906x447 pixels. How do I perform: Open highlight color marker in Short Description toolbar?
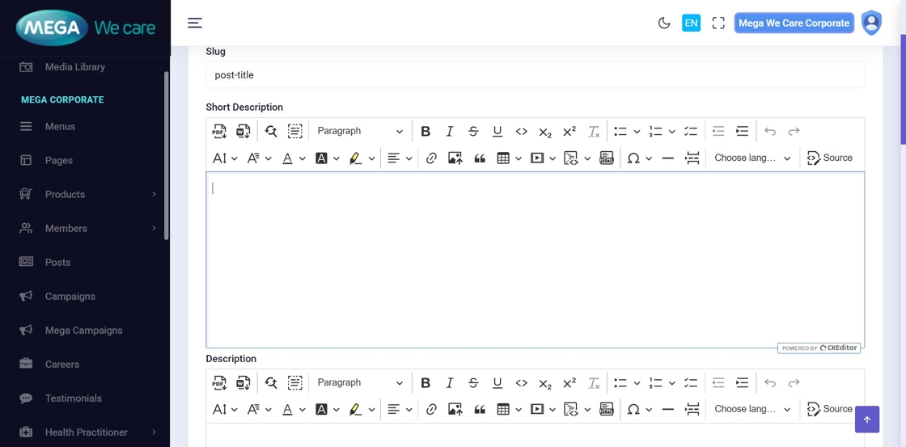click(x=355, y=158)
